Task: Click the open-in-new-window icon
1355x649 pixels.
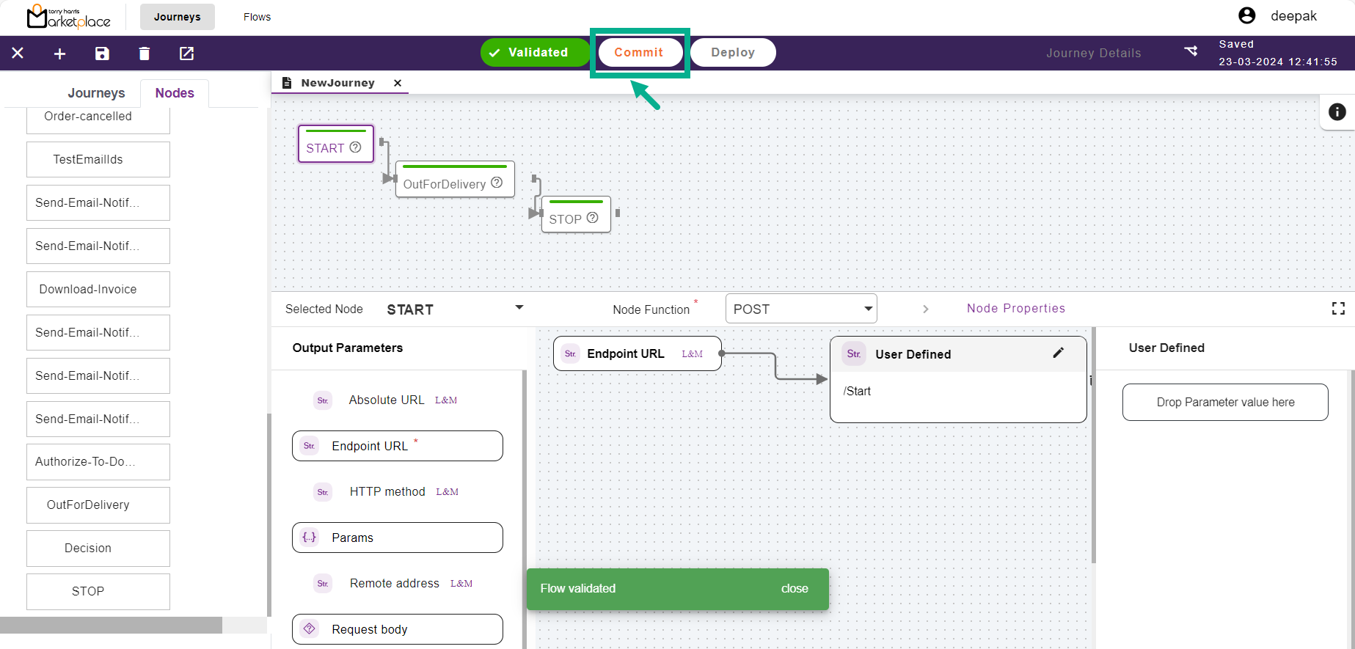Action: (x=187, y=54)
